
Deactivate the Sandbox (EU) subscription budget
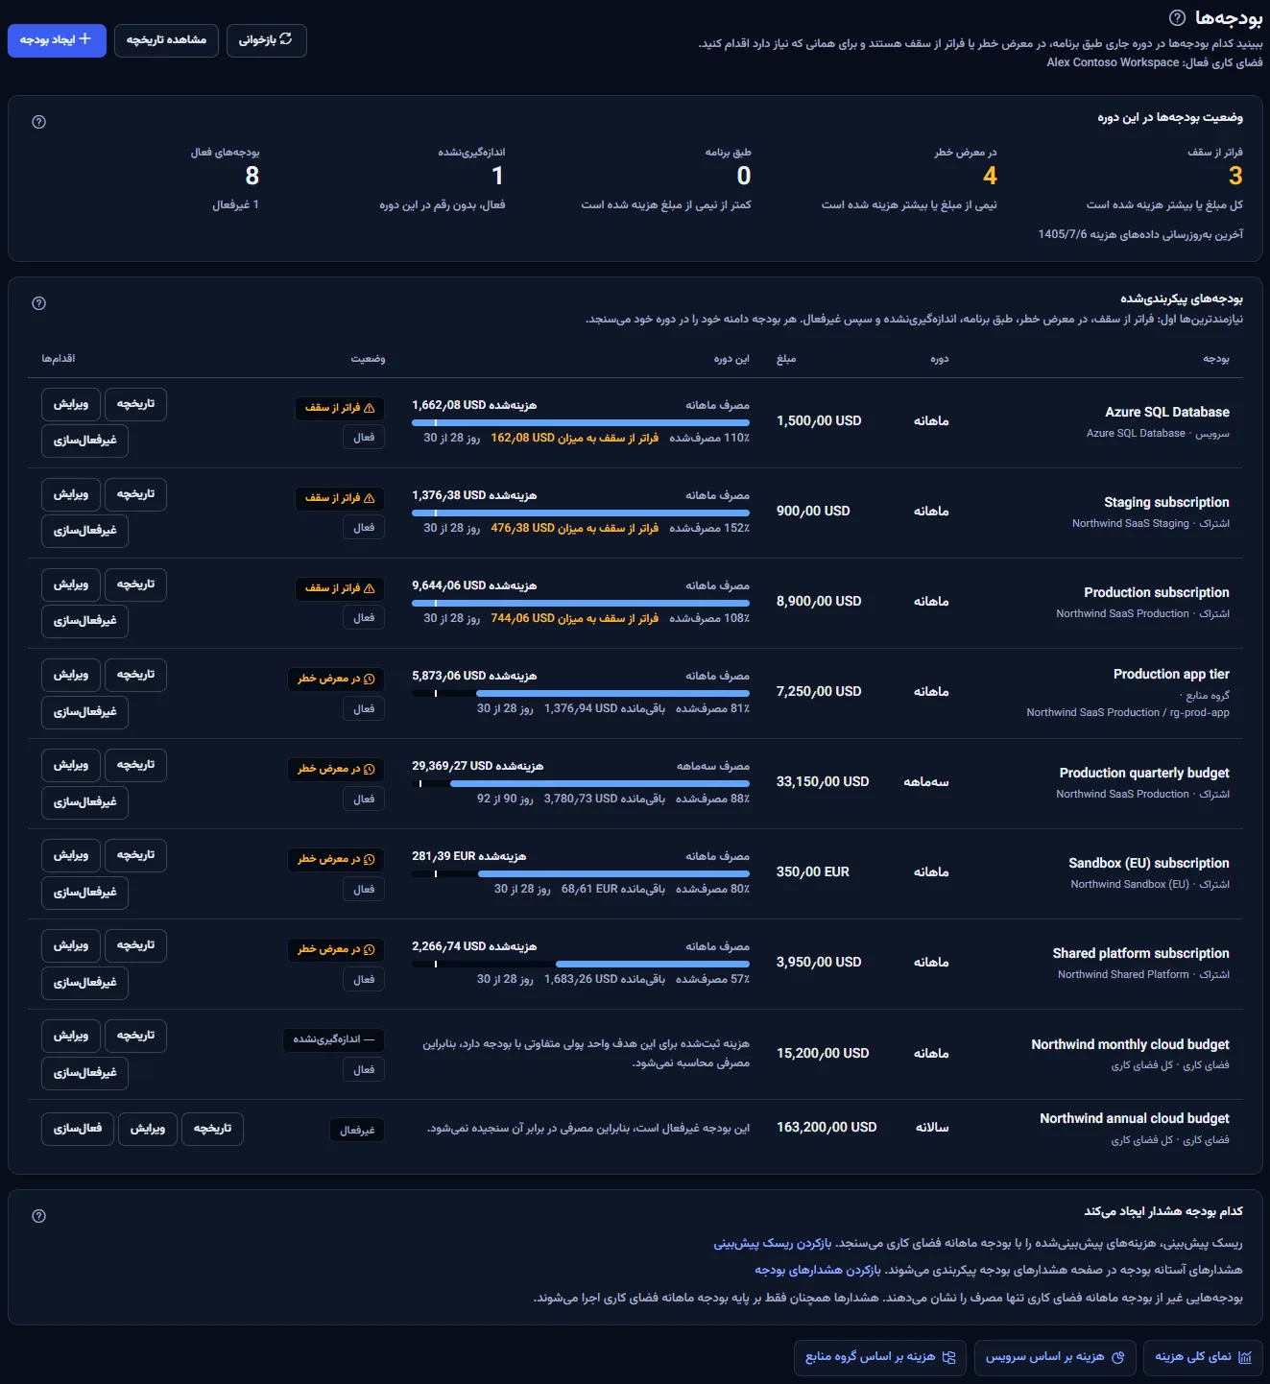[84, 893]
